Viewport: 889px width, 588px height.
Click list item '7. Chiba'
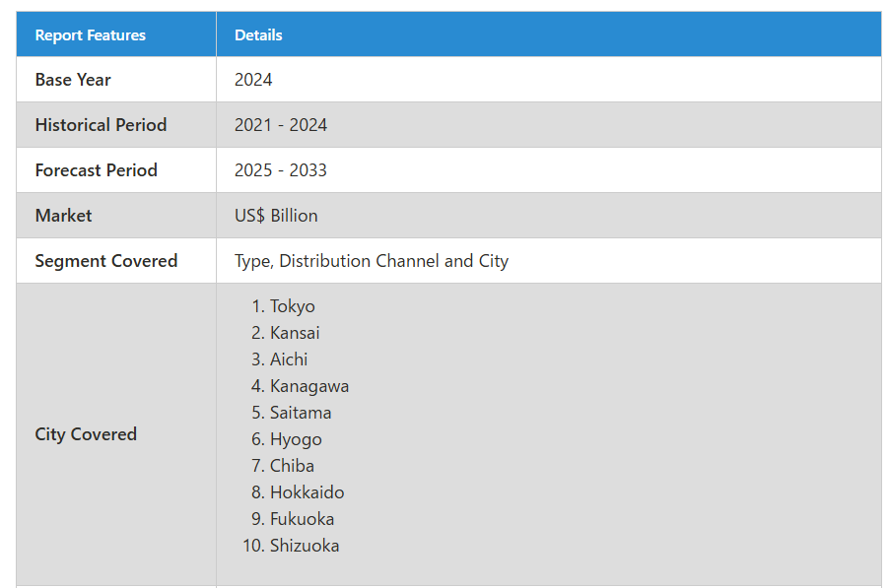(282, 466)
